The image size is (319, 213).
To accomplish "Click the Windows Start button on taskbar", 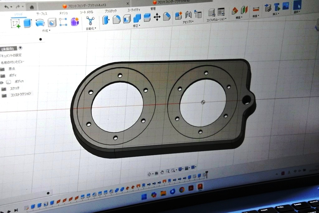I will 144,196.
